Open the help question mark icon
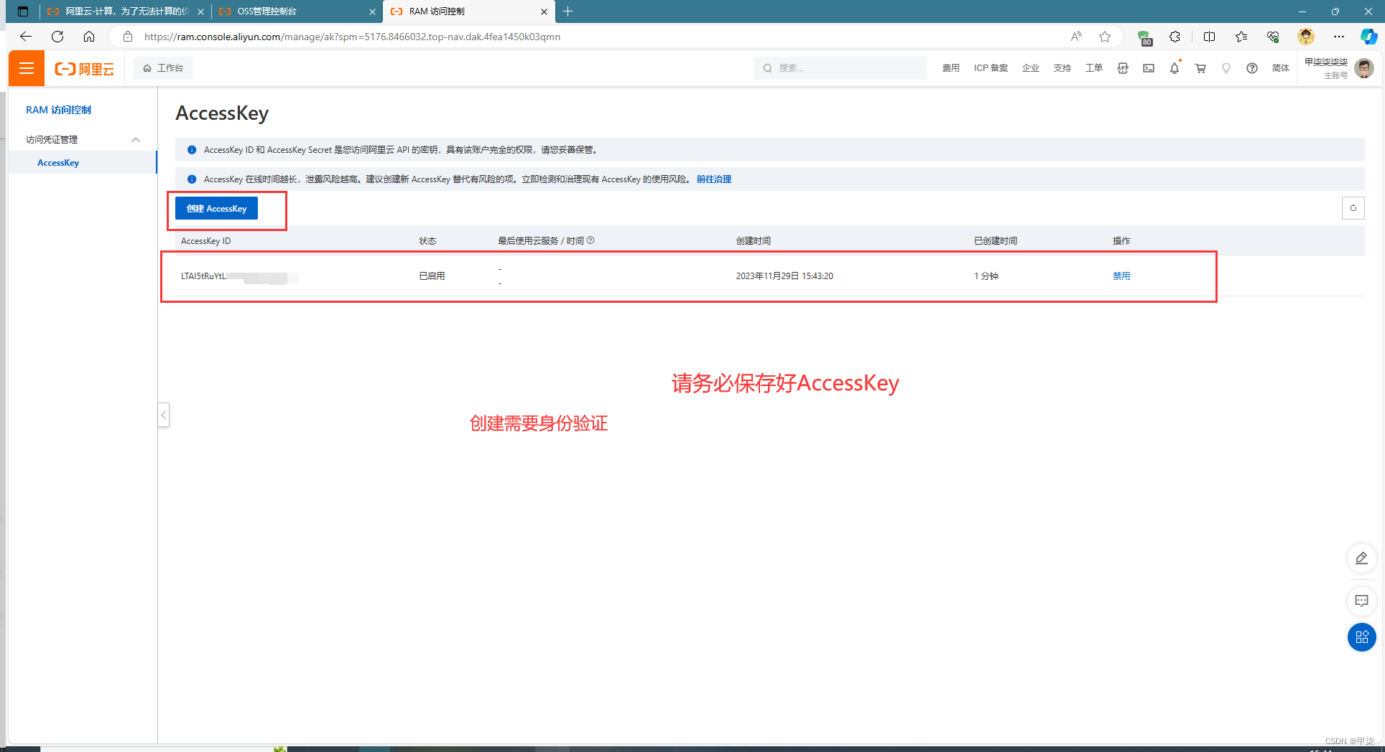 click(1252, 68)
